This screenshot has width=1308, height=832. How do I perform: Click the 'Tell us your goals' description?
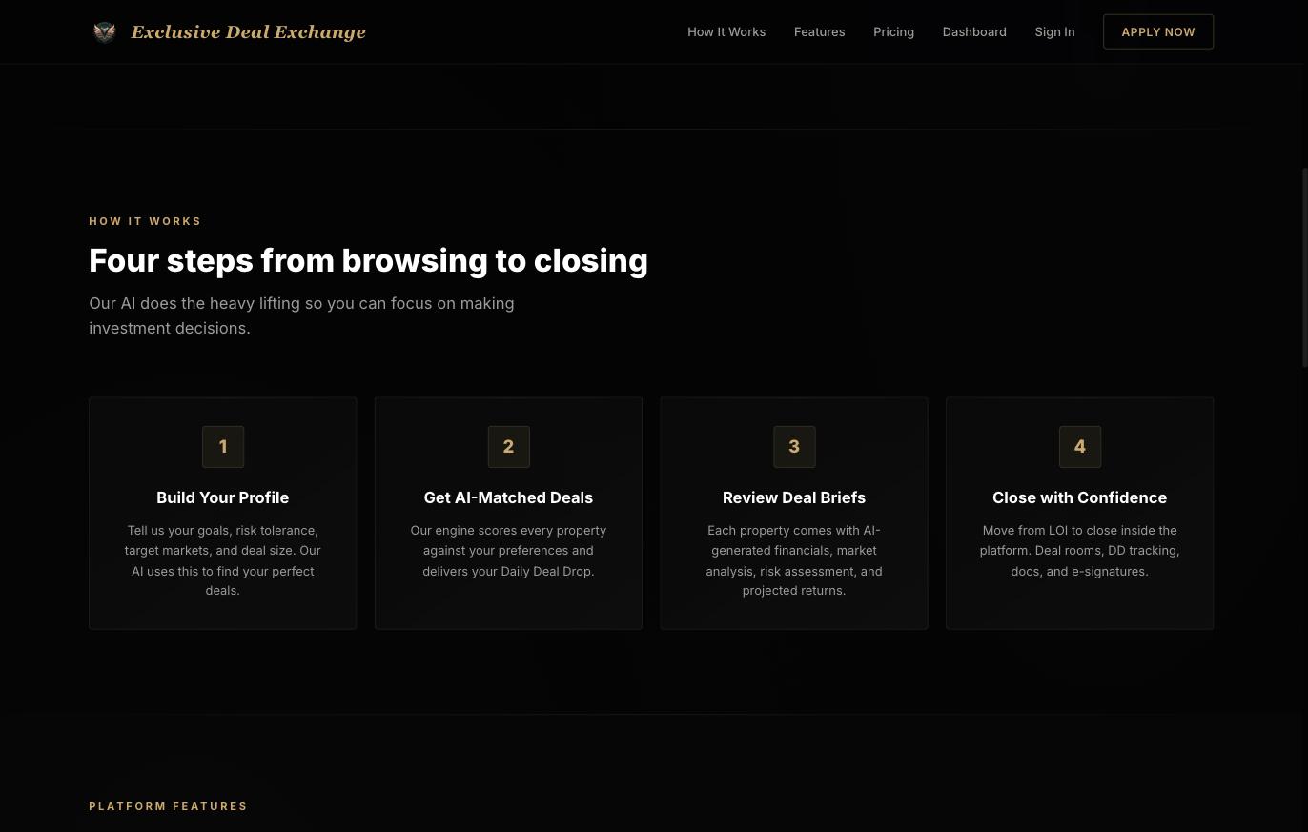[x=223, y=560]
